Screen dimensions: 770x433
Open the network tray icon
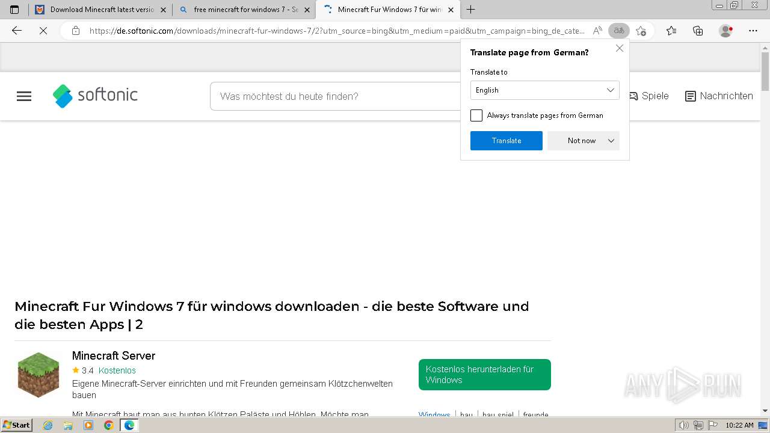pyautogui.click(x=698, y=425)
